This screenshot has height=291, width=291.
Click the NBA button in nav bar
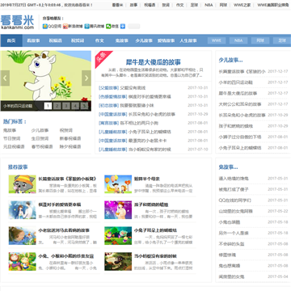tap(238, 40)
